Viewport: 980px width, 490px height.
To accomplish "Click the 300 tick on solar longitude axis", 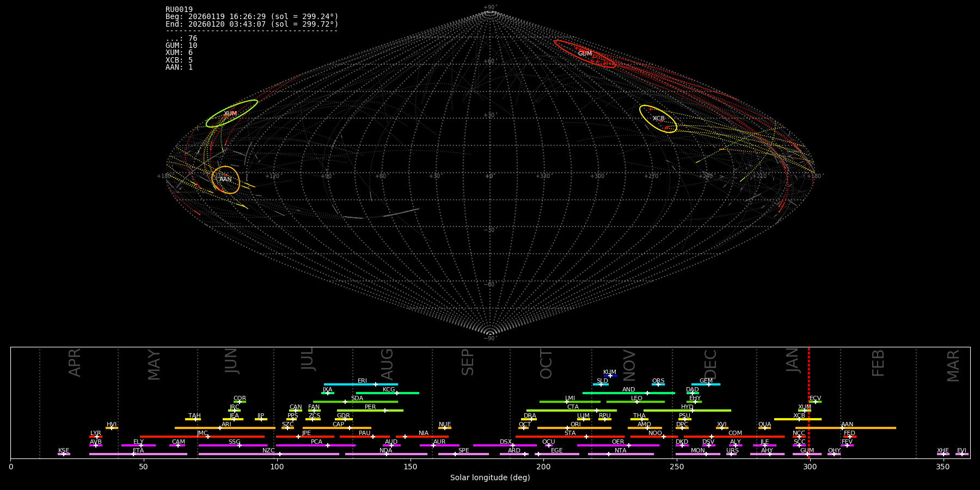I will [x=810, y=467].
